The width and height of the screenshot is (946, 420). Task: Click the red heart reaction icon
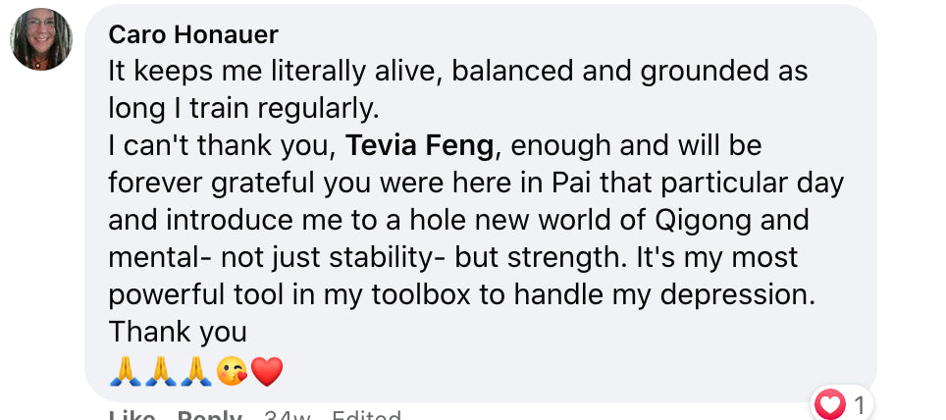coord(831,403)
